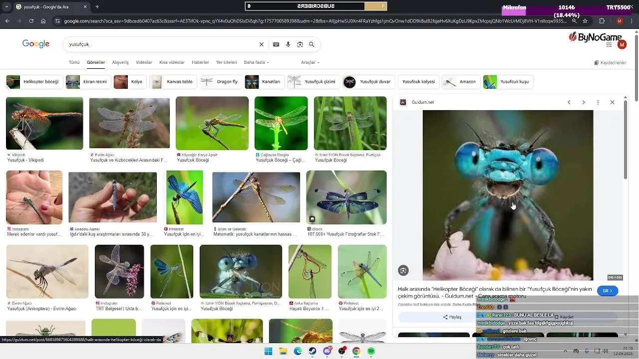This screenshot has height=359, width=639.
Task: Open Spotify from the taskbar
Action: tap(371, 351)
